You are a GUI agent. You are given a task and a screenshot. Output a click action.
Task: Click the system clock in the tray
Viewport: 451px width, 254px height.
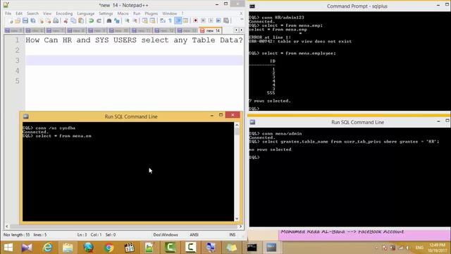tap(437, 248)
